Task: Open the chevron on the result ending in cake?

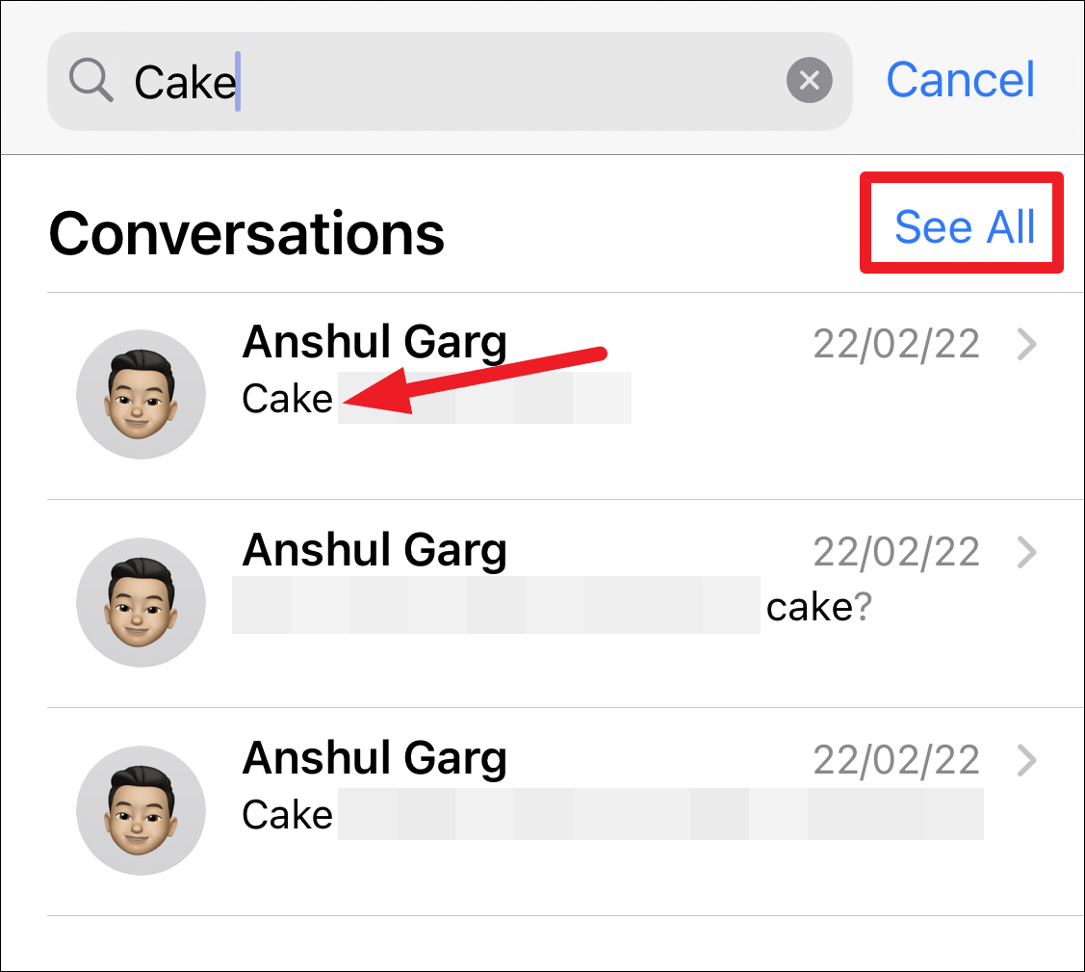Action: [x=1027, y=552]
